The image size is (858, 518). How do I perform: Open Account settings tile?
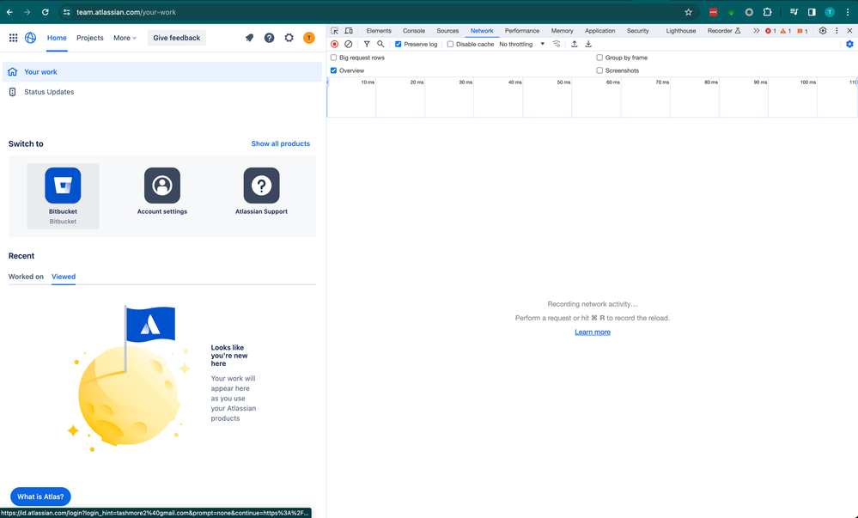162,191
